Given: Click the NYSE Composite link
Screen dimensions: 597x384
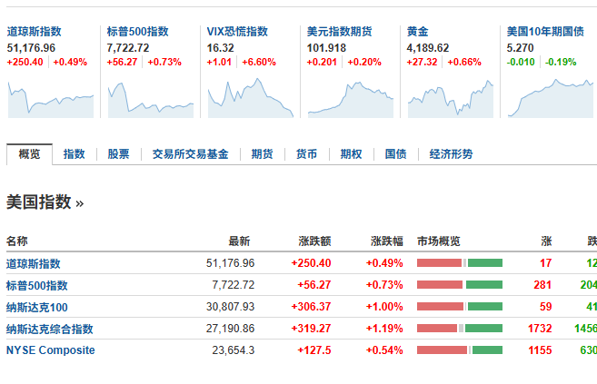Looking at the screenshot, I should click(51, 350).
